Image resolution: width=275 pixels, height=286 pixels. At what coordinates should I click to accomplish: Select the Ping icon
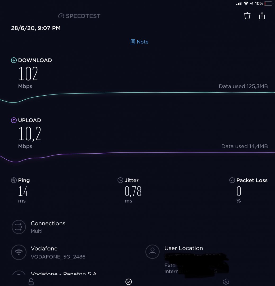pos(14,180)
